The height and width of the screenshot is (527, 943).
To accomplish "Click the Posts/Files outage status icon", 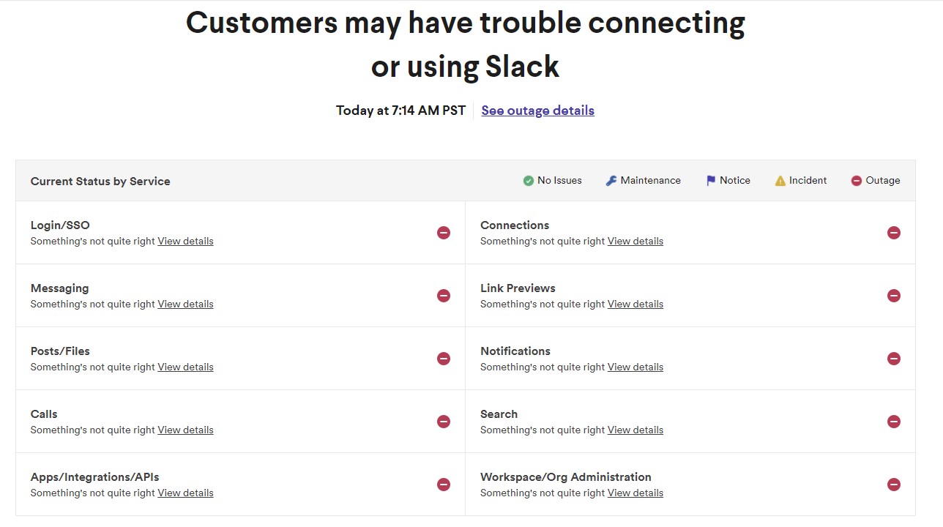I will tap(444, 359).
